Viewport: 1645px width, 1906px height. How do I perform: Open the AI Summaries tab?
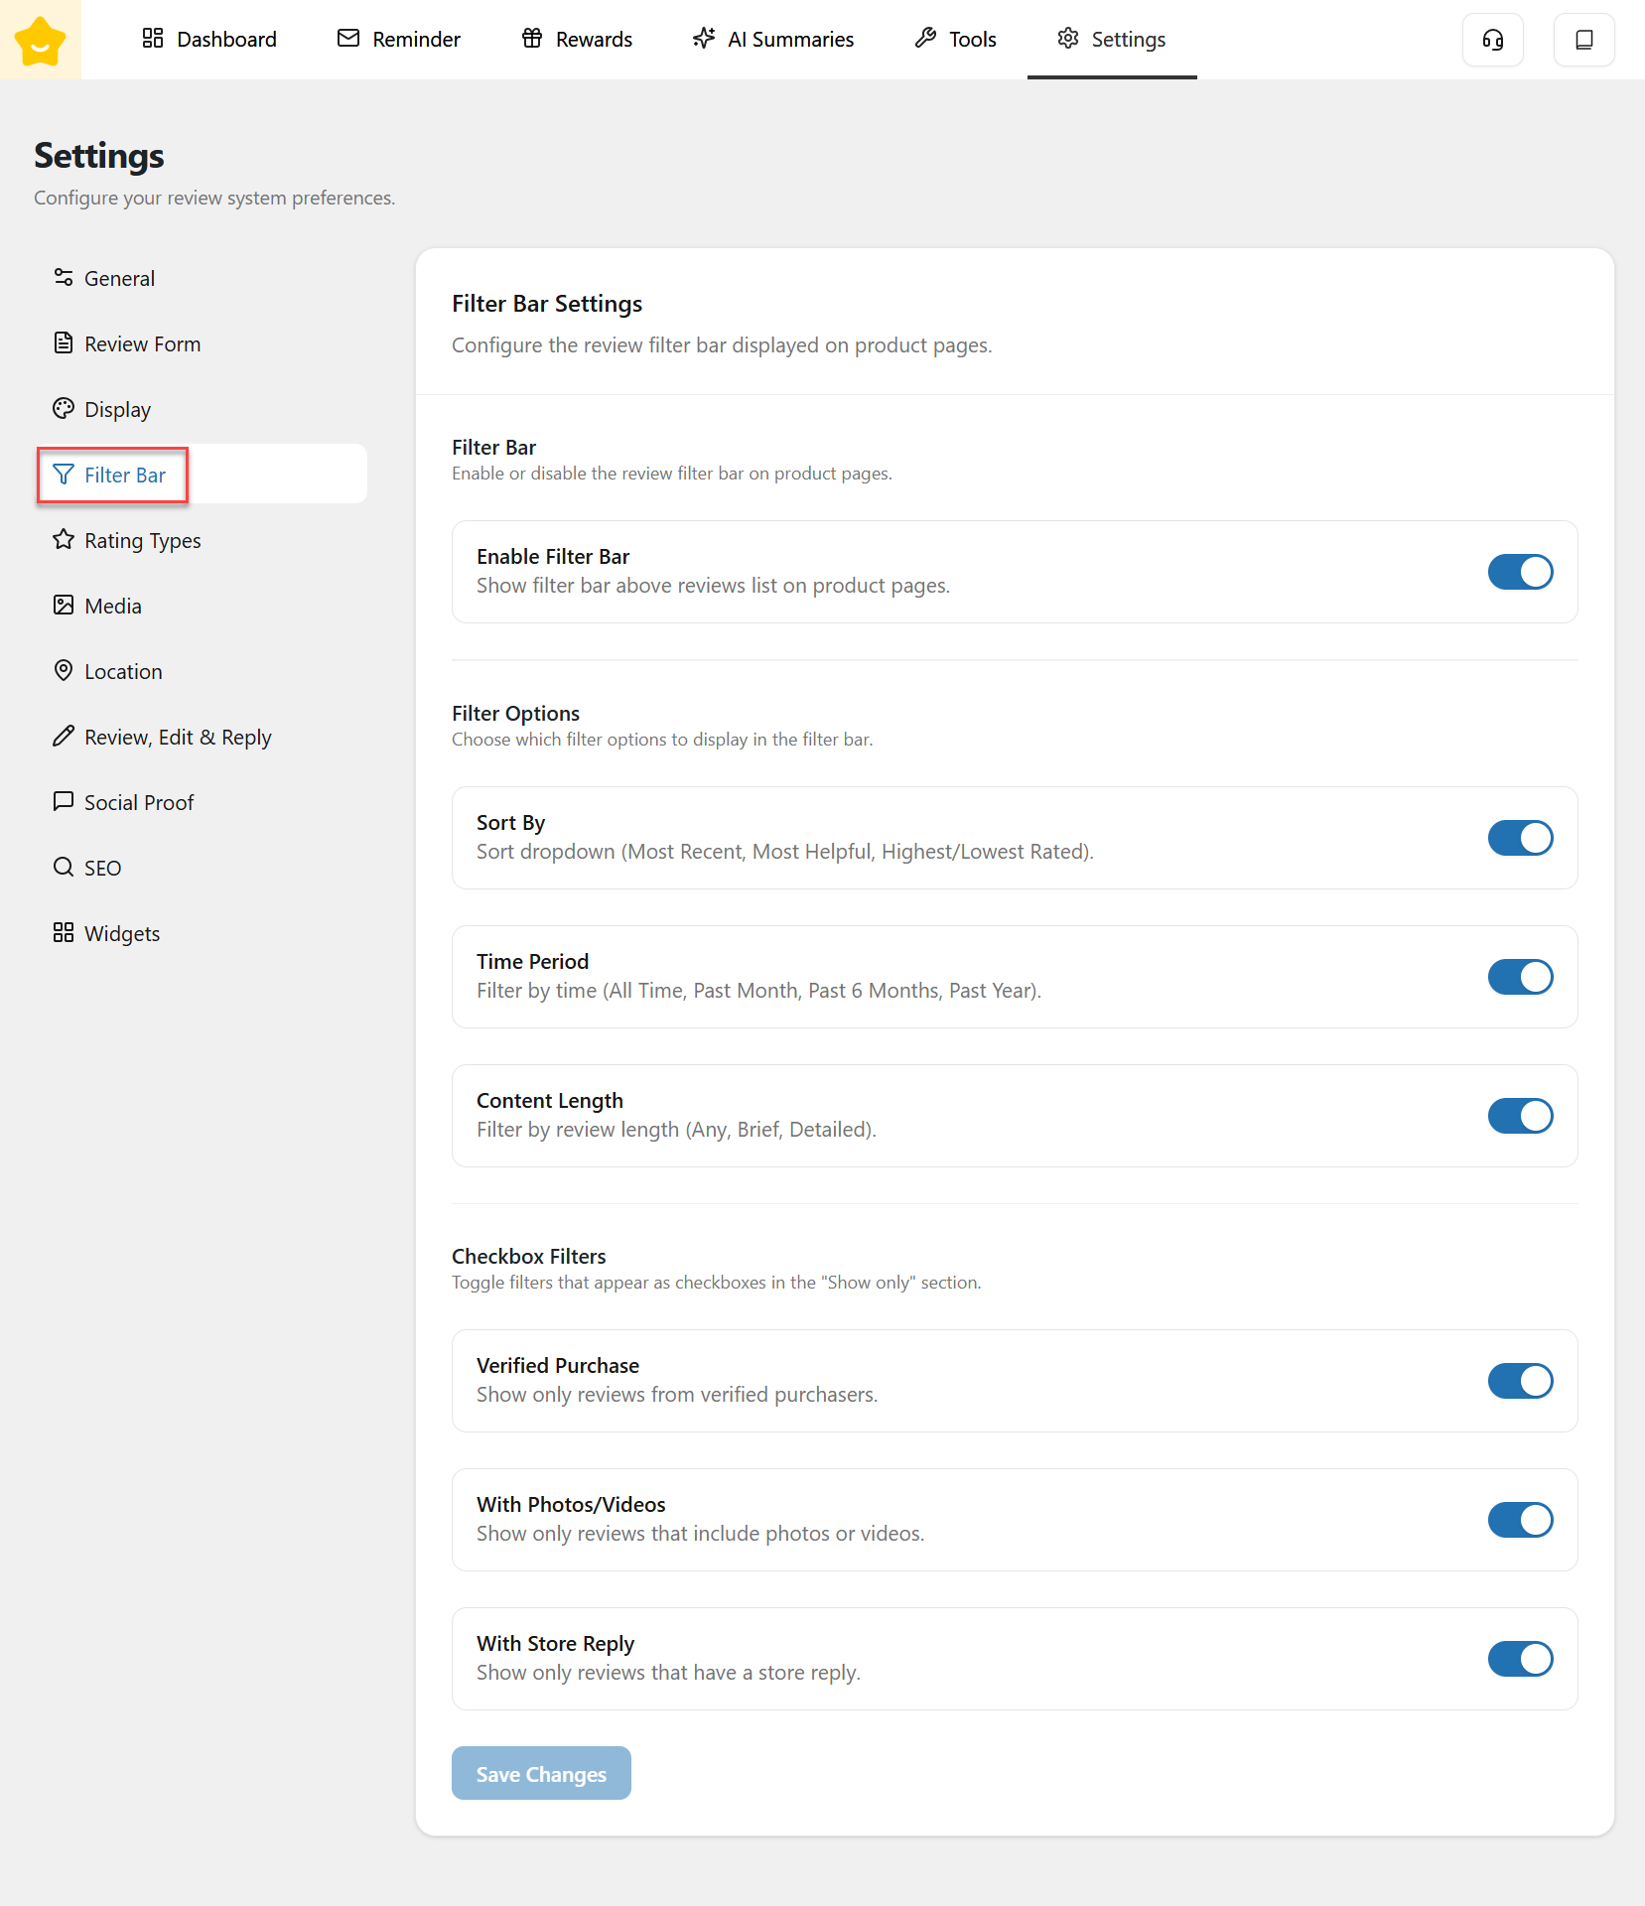click(773, 40)
